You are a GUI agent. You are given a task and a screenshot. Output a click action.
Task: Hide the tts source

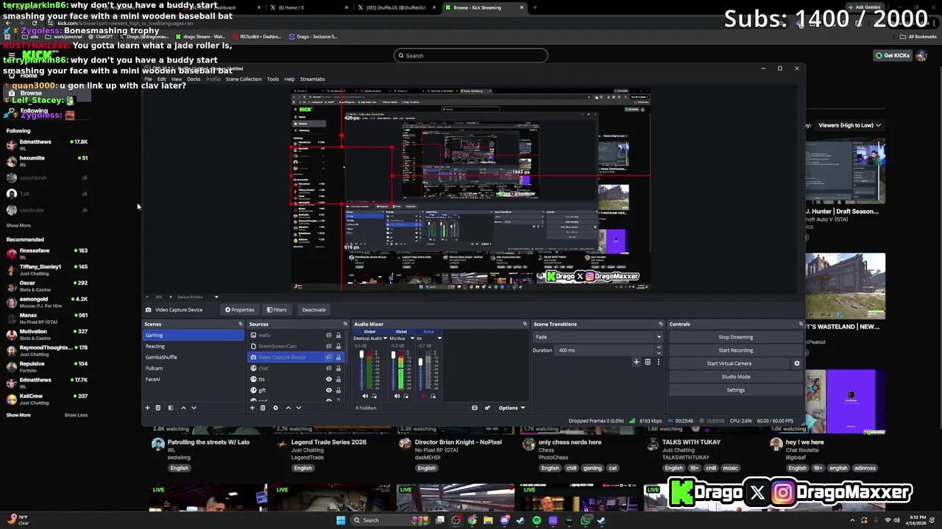click(329, 379)
